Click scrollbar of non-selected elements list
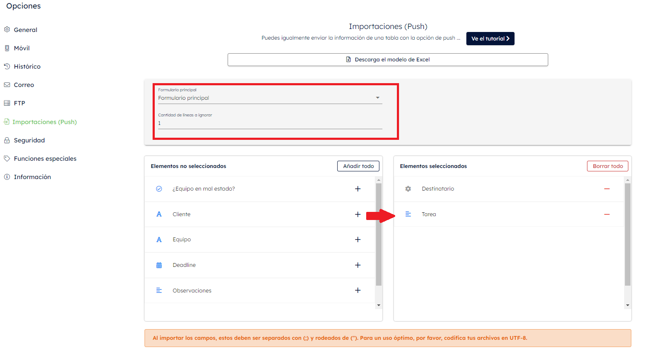668x356 pixels. (379, 234)
